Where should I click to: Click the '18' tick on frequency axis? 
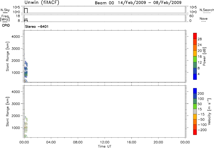click(x=18, y=16)
